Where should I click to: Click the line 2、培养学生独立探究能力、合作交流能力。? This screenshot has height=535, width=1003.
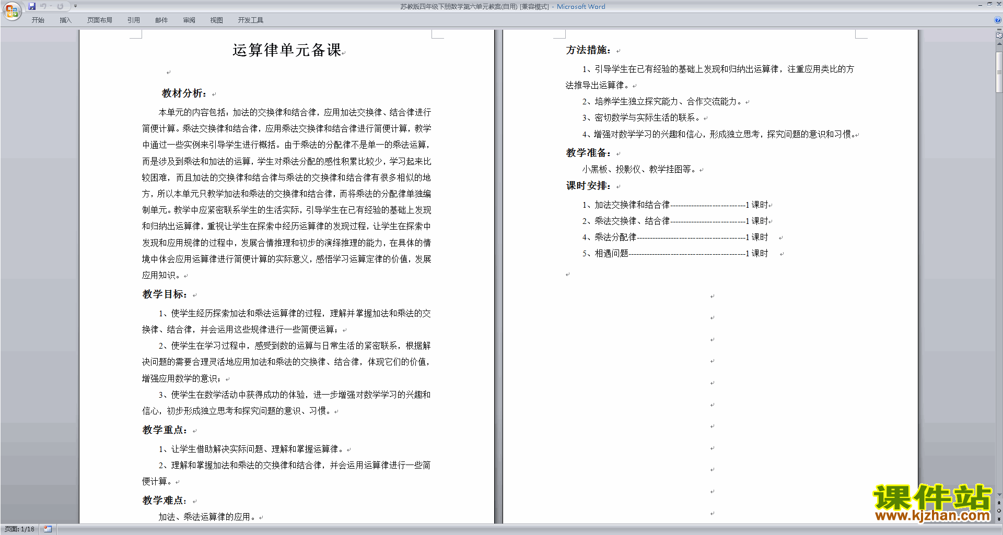point(663,102)
